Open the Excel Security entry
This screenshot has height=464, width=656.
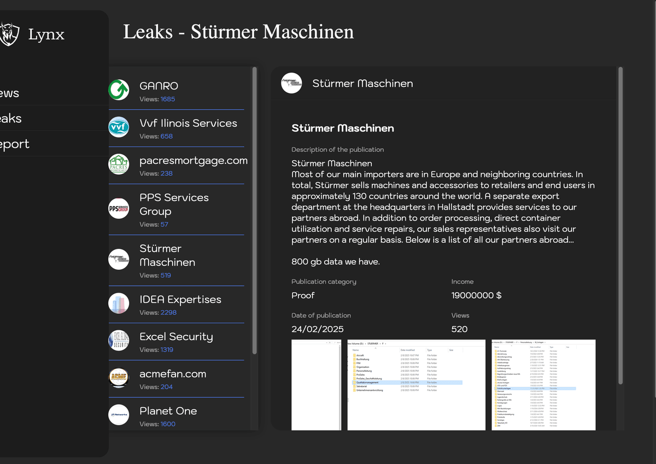pyautogui.click(x=176, y=342)
